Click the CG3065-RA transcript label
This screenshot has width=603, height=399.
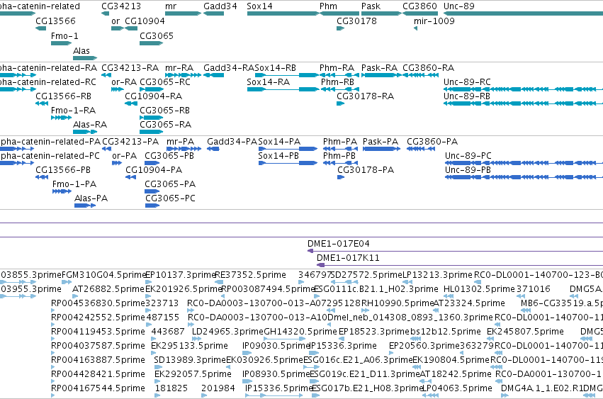pyautogui.click(x=165, y=125)
